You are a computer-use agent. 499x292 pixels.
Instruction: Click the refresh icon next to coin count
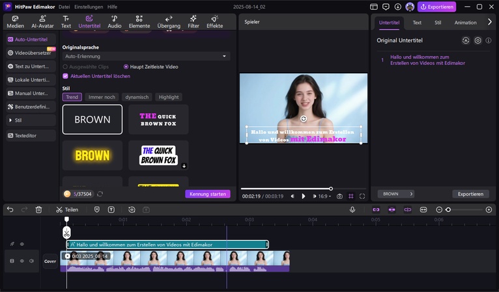pos(100,194)
